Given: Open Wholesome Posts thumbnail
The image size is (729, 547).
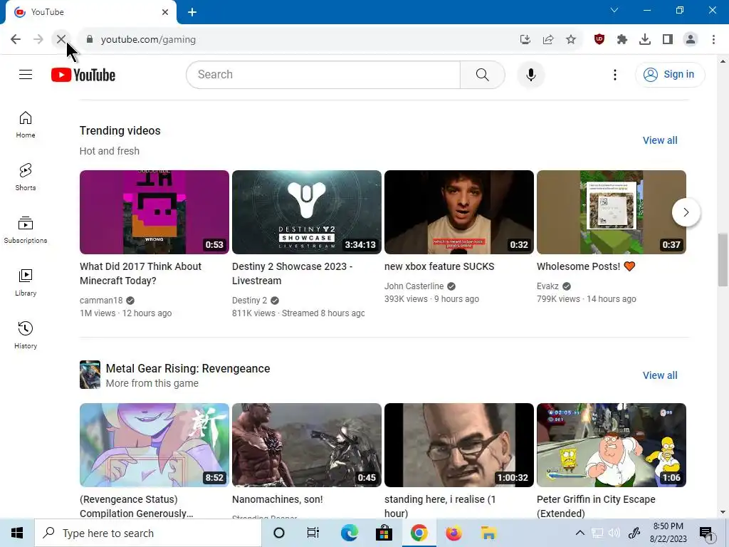Looking at the screenshot, I should [x=612, y=212].
